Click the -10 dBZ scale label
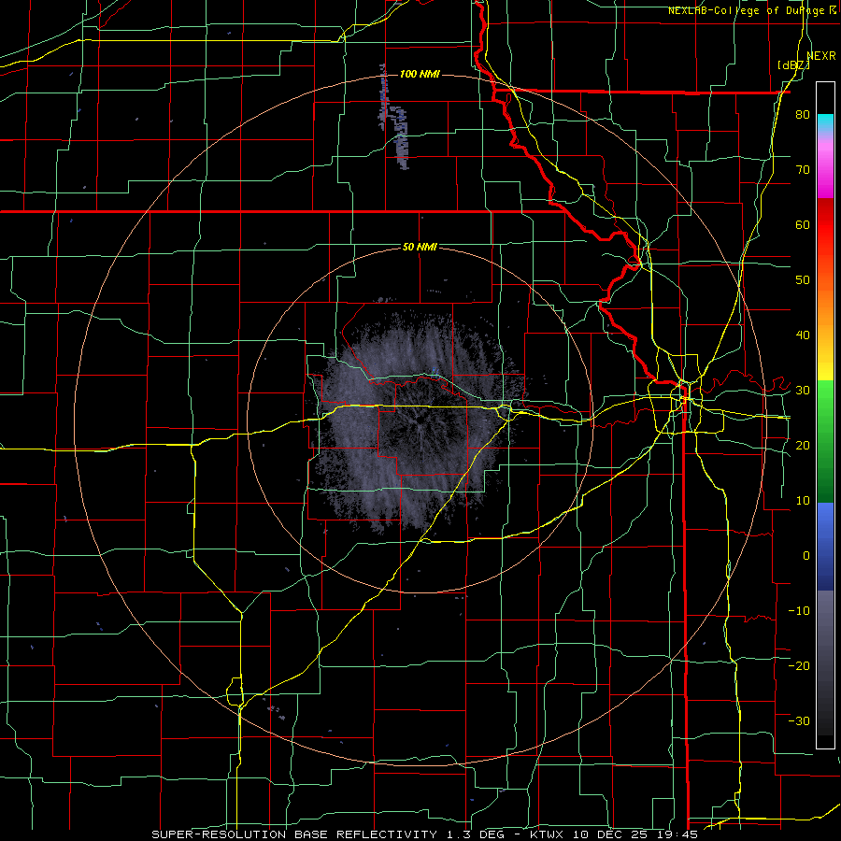The image size is (841, 841). (x=799, y=610)
